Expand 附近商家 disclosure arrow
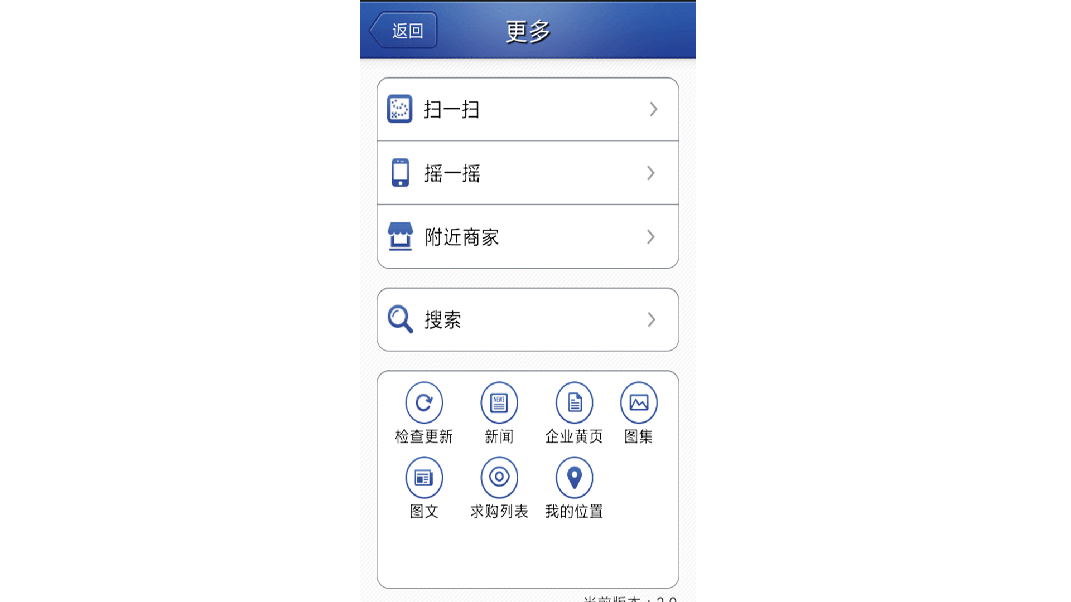Screen dimensions: 1071x602 [x=651, y=237]
